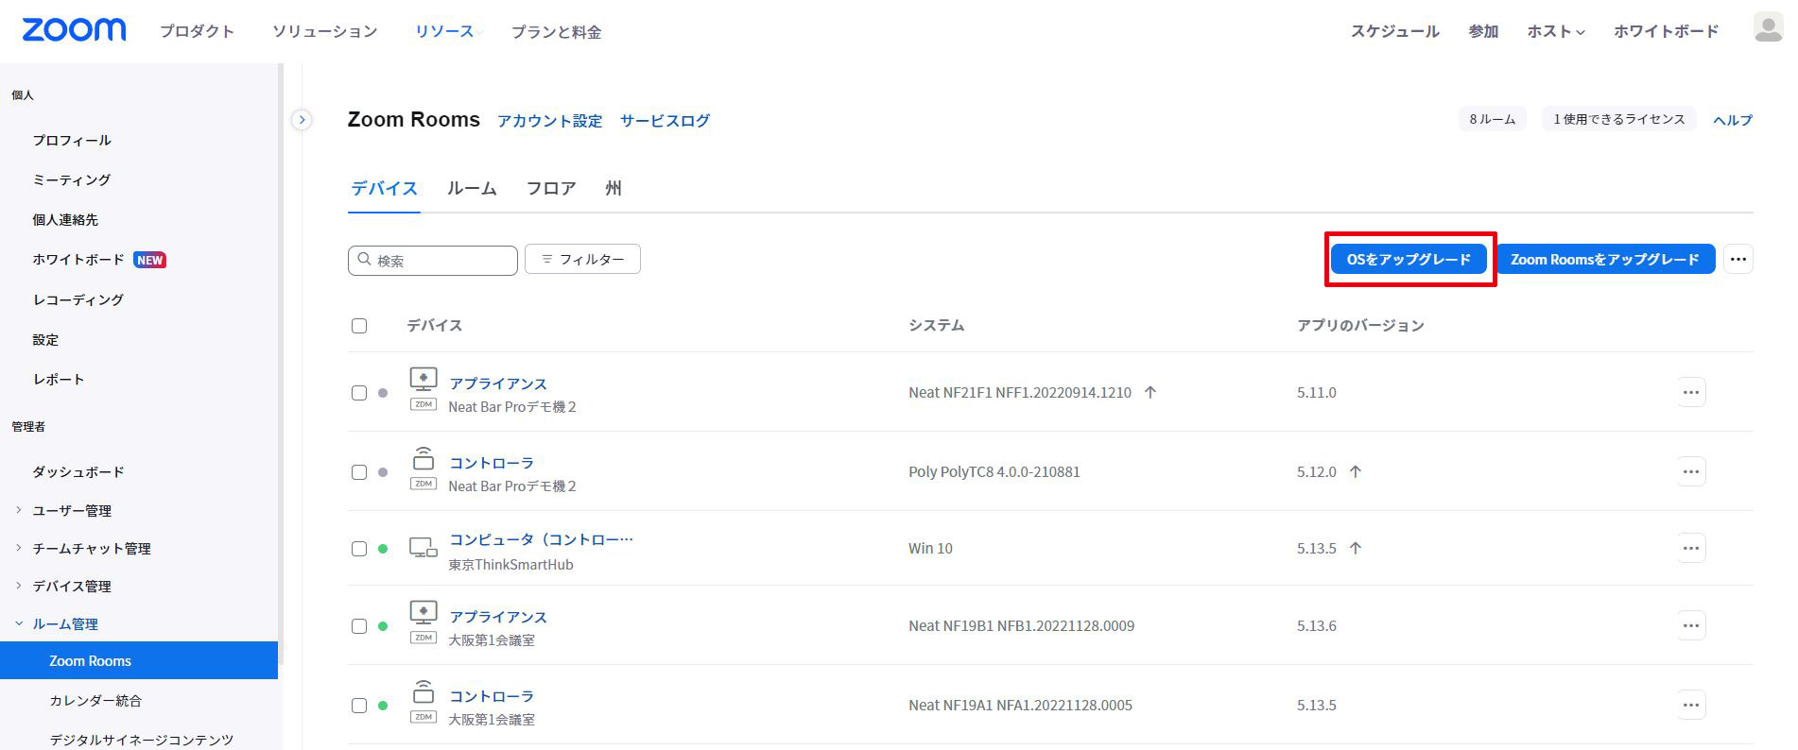1798x750 pixels.
Task: Open プロダクト in the top navigation
Action: pyautogui.click(x=197, y=31)
